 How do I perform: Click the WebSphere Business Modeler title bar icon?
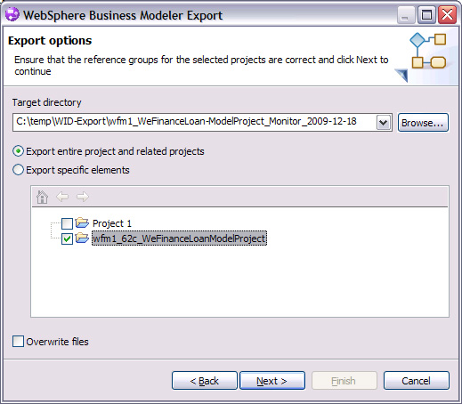click(12, 14)
